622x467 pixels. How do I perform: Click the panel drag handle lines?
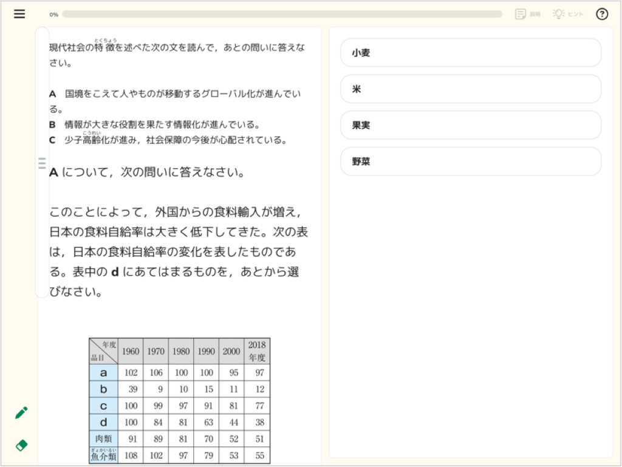coord(42,163)
